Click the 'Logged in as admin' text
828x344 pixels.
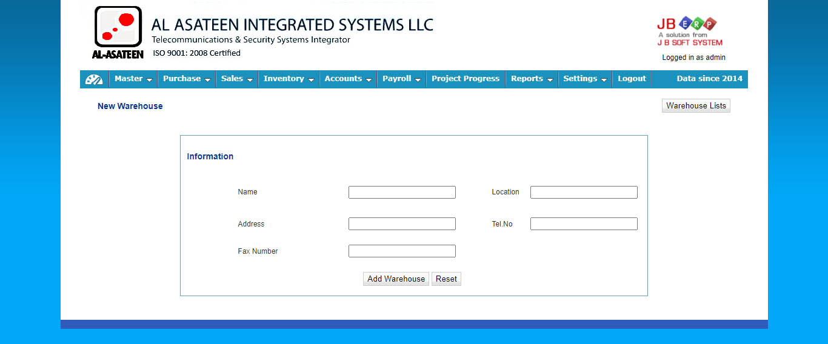coord(693,58)
